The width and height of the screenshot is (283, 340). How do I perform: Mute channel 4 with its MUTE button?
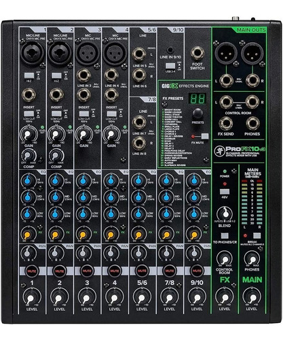[x=115, y=271]
